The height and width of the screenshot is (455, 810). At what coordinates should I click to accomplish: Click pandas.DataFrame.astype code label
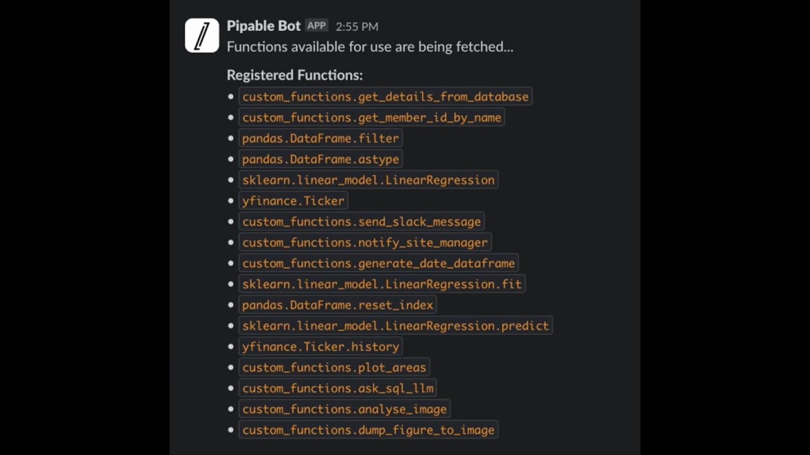320,159
